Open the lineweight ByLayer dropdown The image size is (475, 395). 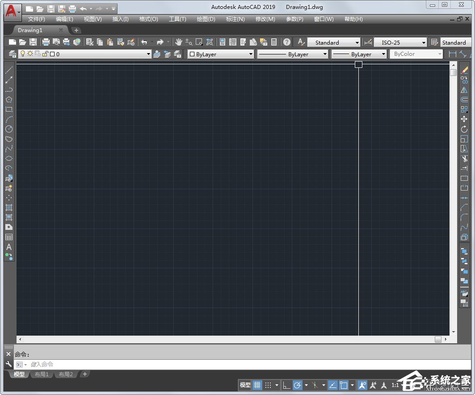tap(383, 54)
